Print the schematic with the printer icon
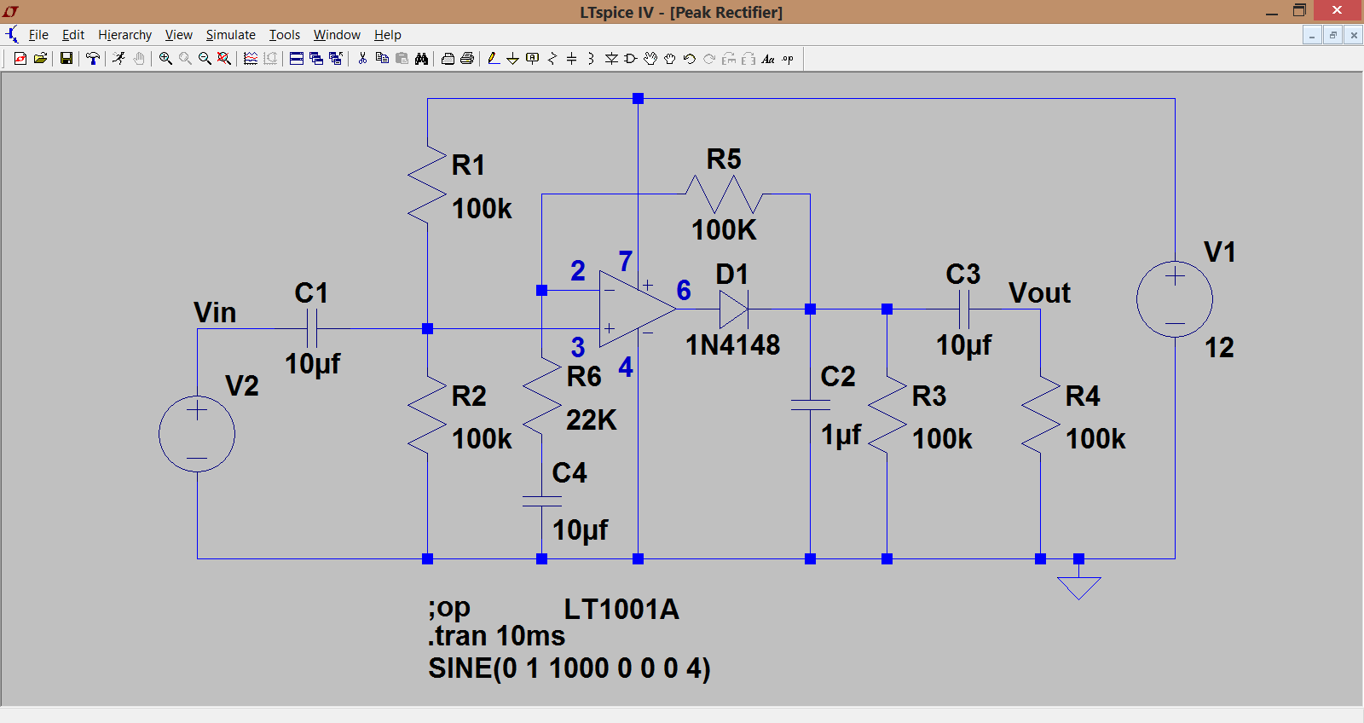 point(467,59)
